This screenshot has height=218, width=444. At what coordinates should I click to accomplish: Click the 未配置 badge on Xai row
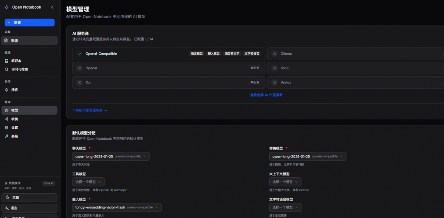(255, 83)
